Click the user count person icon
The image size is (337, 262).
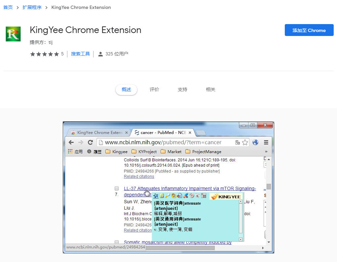100,54
